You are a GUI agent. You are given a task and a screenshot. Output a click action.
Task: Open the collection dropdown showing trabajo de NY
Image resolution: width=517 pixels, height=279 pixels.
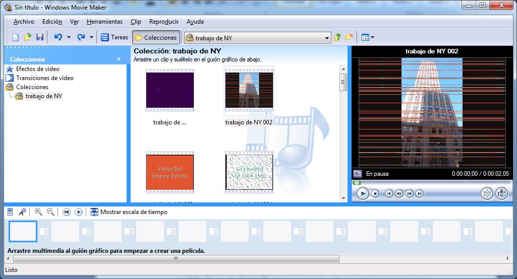click(327, 38)
